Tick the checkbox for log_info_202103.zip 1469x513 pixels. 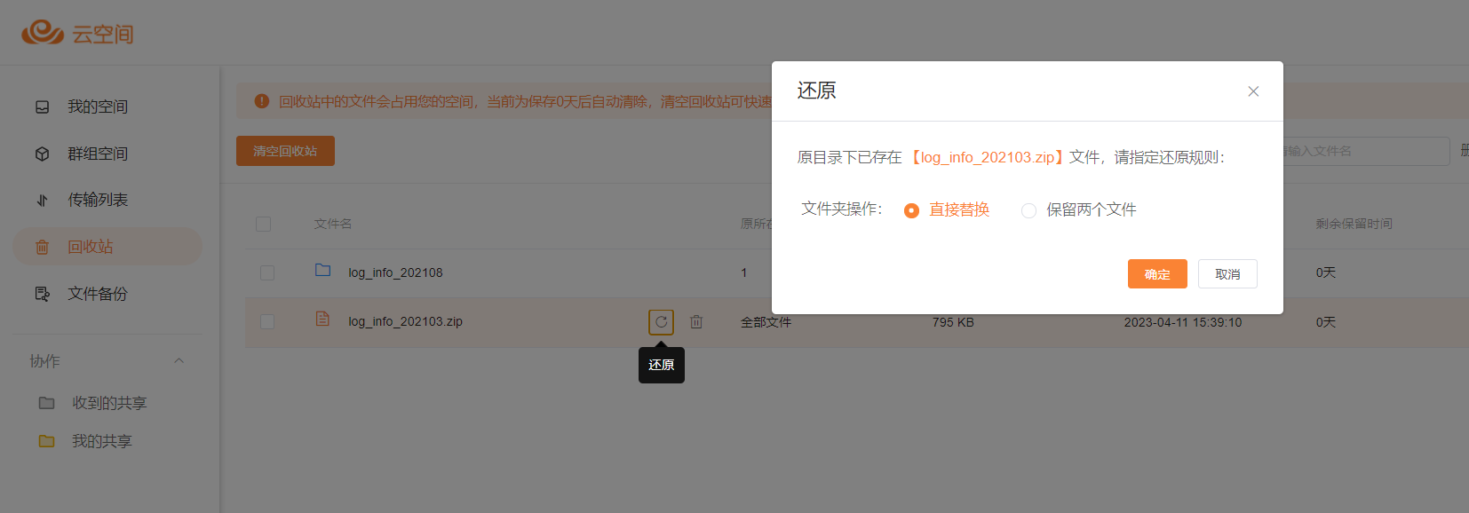click(267, 321)
